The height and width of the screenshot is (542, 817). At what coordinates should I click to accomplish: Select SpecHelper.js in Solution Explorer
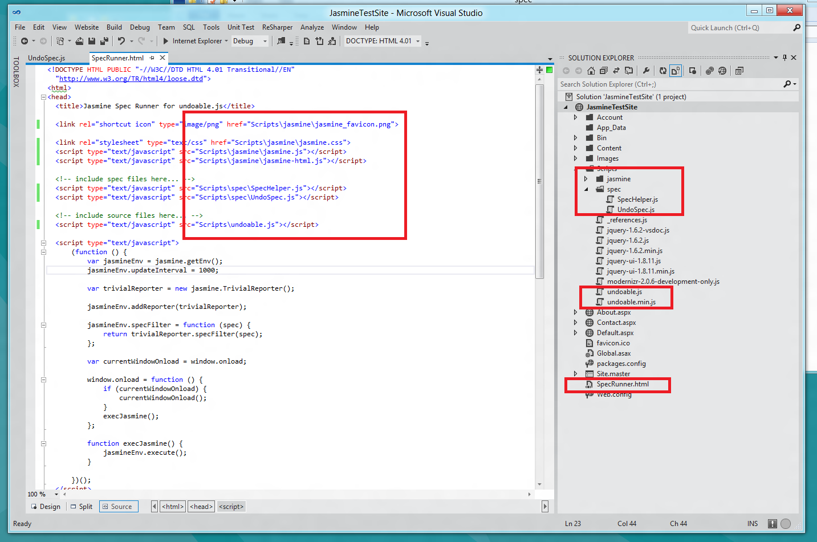(637, 199)
